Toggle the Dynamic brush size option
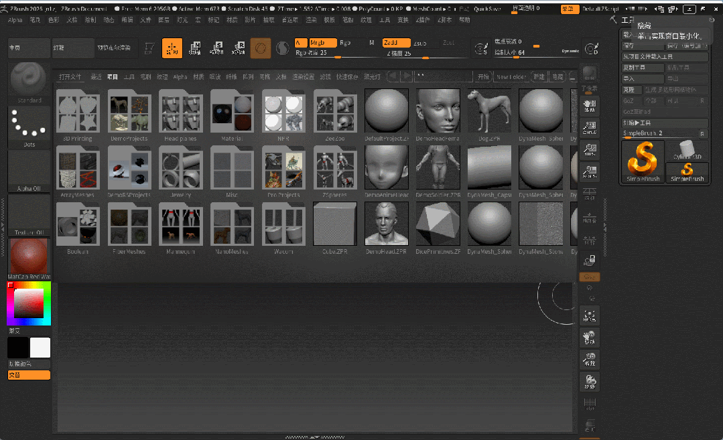723x440 pixels. (x=570, y=51)
